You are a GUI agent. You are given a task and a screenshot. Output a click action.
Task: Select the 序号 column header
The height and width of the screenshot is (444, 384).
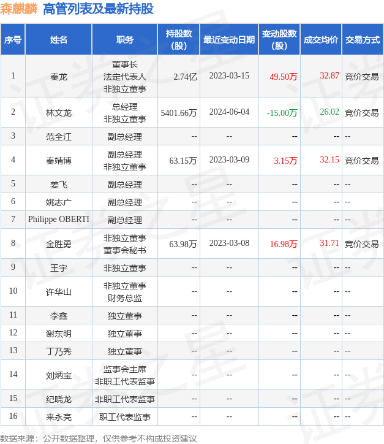(x=13, y=40)
